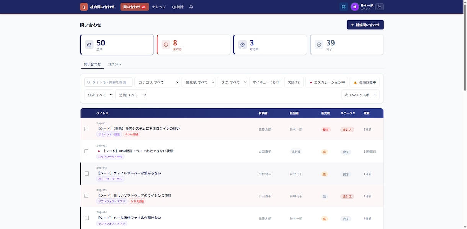This screenshot has height=229, width=467.
Task: Click the ステータス column header
Action: click(348, 113)
